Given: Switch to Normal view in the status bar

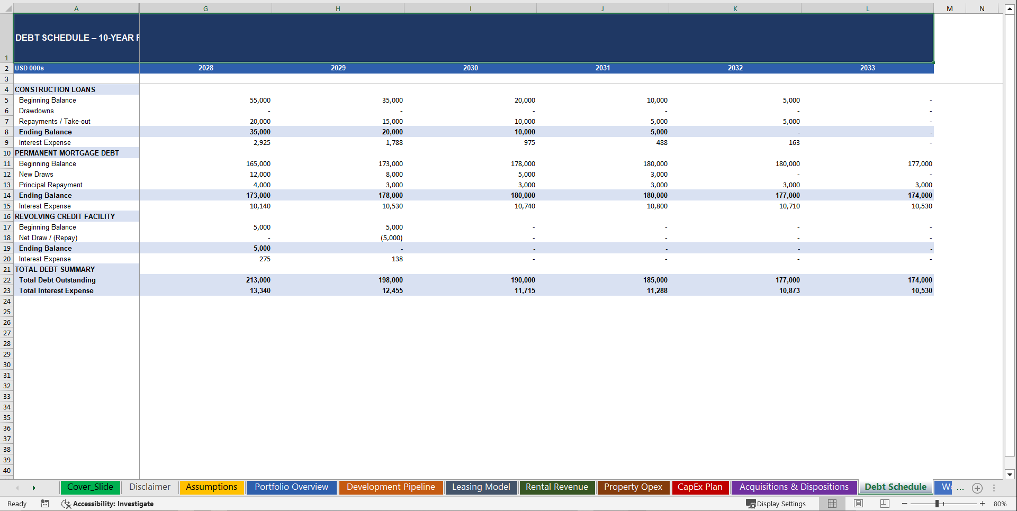Looking at the screenshot, I should 832,504.
